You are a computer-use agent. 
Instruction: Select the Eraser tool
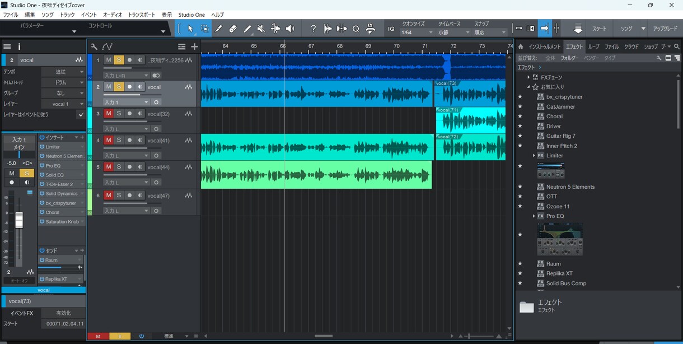click(233, 29)
